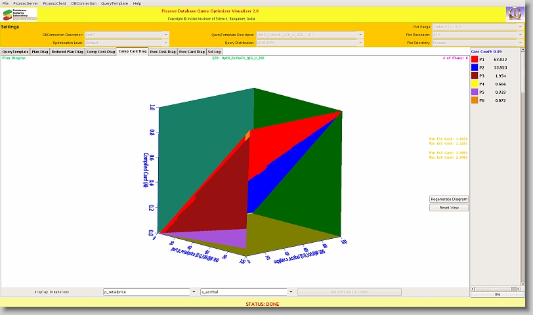533x315 pixels.
Task: Switch to the Exec Cost Diag tab
Action: coord(163,51)
